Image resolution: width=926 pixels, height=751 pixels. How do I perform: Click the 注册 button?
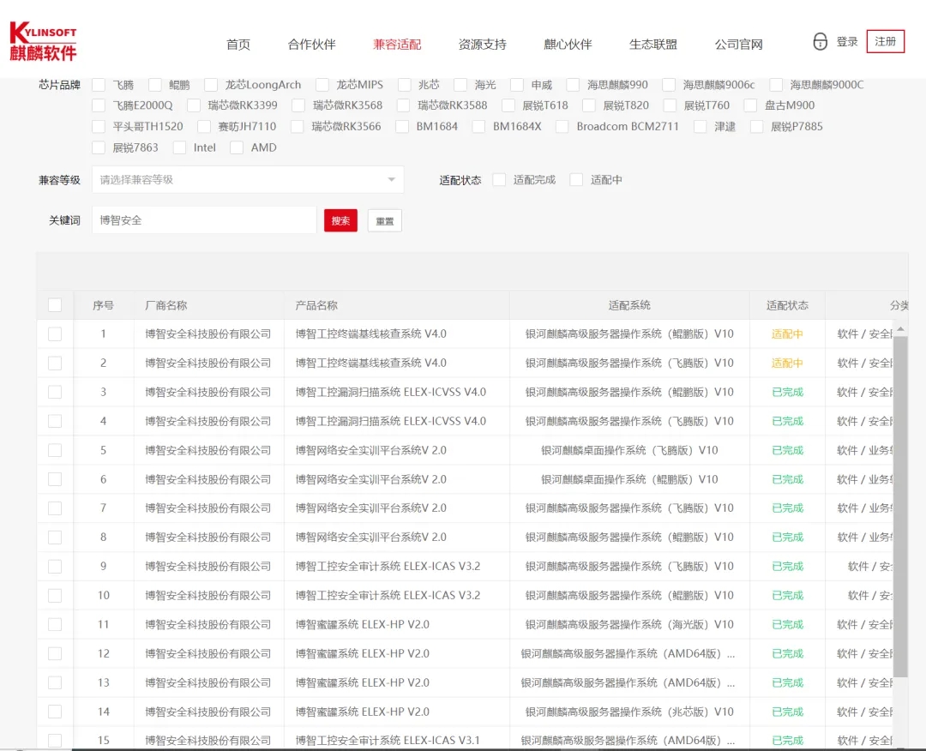[x=885, y=41]
